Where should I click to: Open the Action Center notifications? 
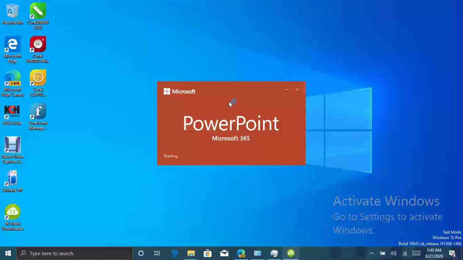click(x=452, y=253)
